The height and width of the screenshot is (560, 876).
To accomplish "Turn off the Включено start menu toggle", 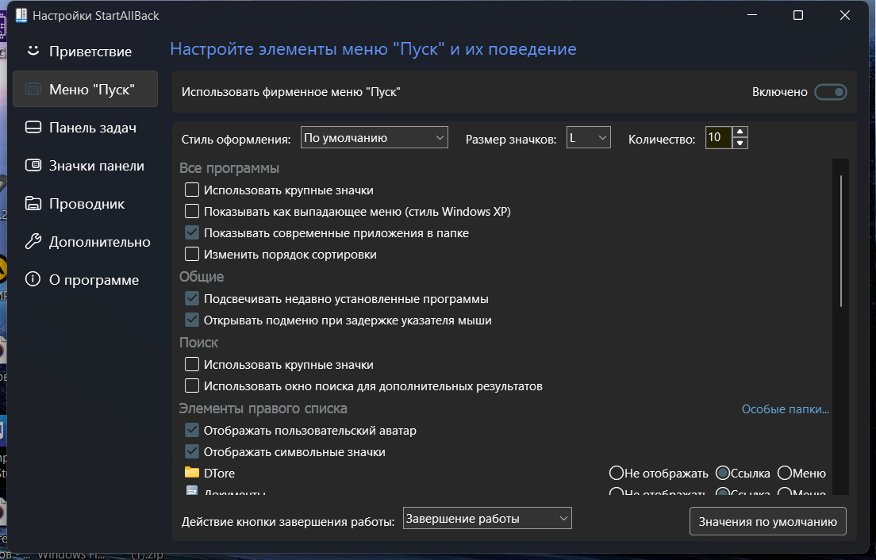I will 831,92.
